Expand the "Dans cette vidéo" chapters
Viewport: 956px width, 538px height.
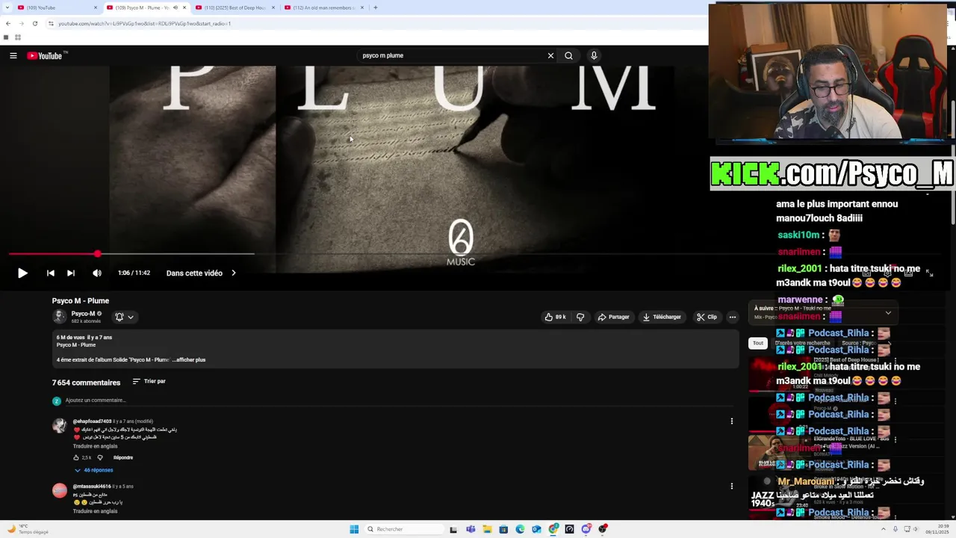point(201,273)
